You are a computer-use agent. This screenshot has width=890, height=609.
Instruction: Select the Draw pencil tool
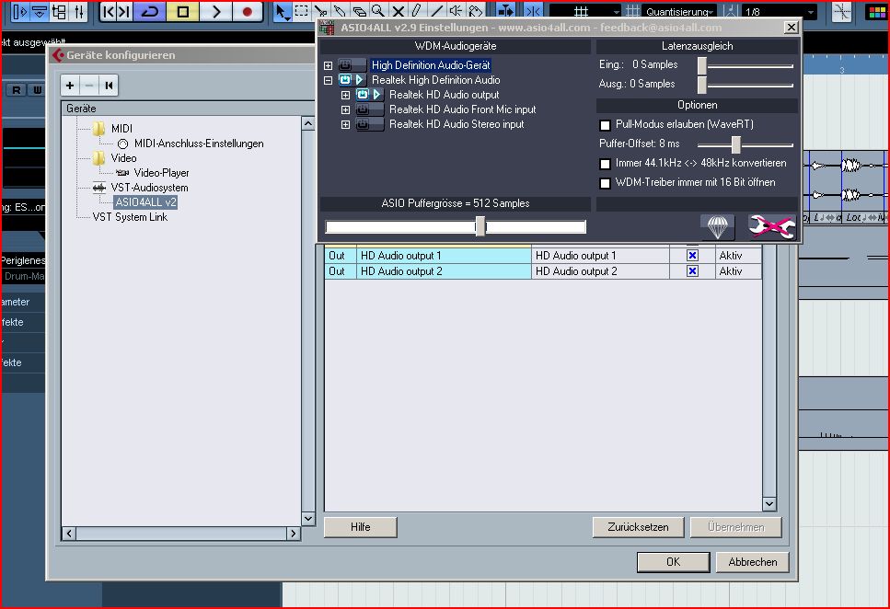click(x=417, y=11)
